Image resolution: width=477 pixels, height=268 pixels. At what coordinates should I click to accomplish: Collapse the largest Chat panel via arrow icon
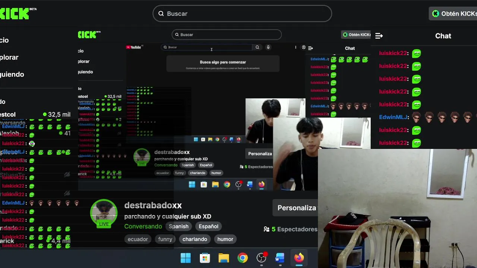click(379, 36)
